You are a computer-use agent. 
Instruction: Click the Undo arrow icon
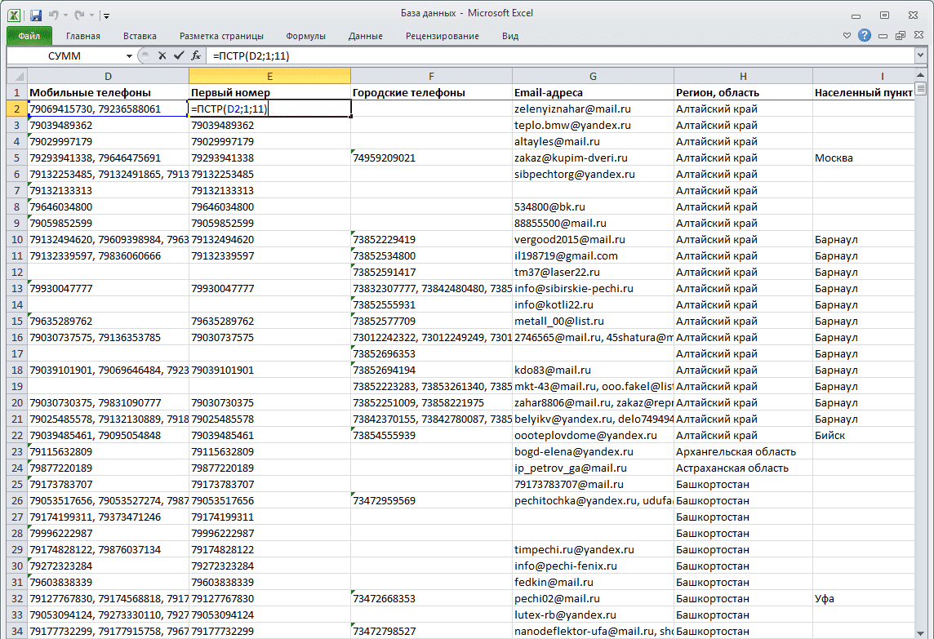(x=54, y=15)
